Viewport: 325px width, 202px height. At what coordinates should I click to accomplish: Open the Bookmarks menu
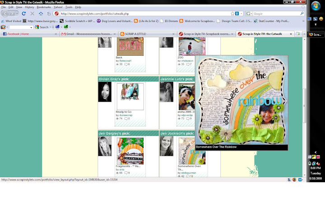[x=44, y=7]
